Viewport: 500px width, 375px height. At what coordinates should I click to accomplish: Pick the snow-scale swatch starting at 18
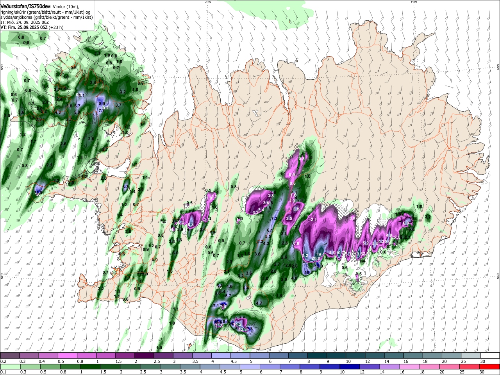(x=432, y=356)
